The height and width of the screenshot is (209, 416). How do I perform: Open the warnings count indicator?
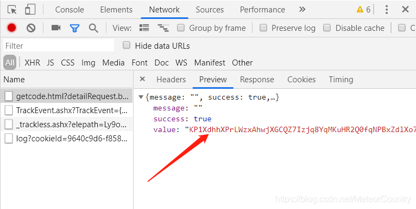[363, 10]
